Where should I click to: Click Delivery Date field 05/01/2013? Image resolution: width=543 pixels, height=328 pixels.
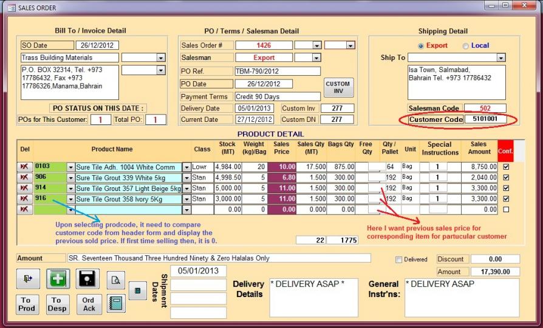254,109
